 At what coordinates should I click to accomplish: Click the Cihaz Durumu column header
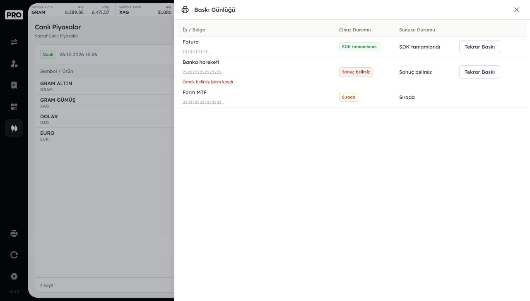355,30
